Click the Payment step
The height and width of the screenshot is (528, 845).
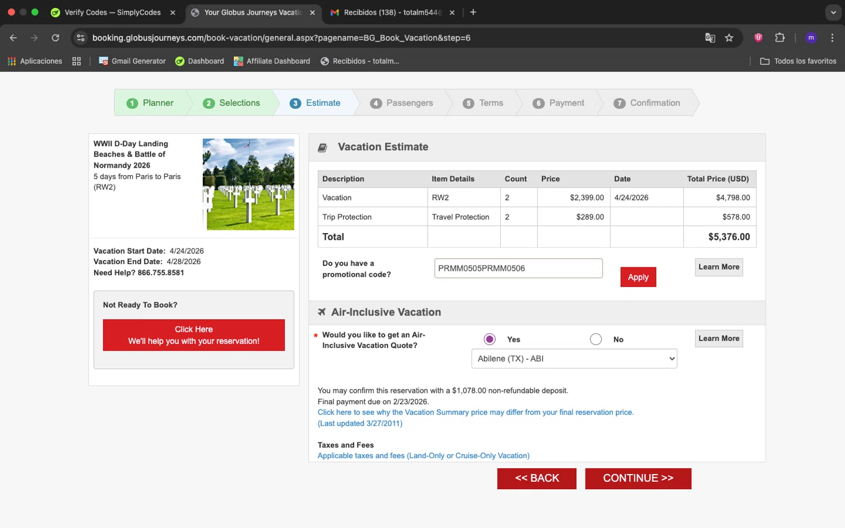click(x=559, y=103)
